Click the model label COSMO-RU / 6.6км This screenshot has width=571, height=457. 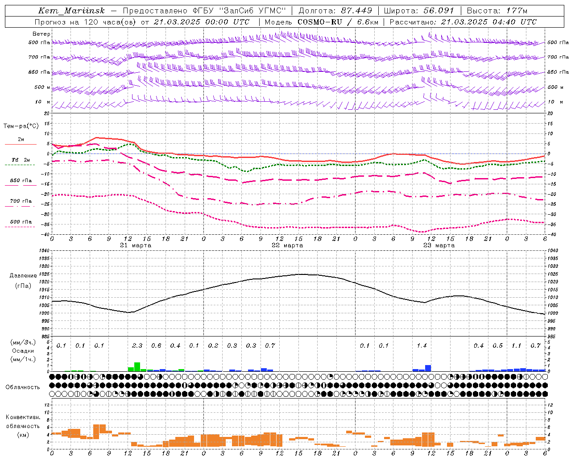[x=338, y=22]
